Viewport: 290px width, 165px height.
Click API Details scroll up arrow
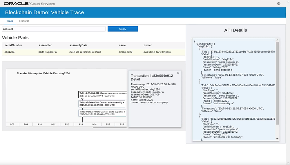click(x=277, y=40)
